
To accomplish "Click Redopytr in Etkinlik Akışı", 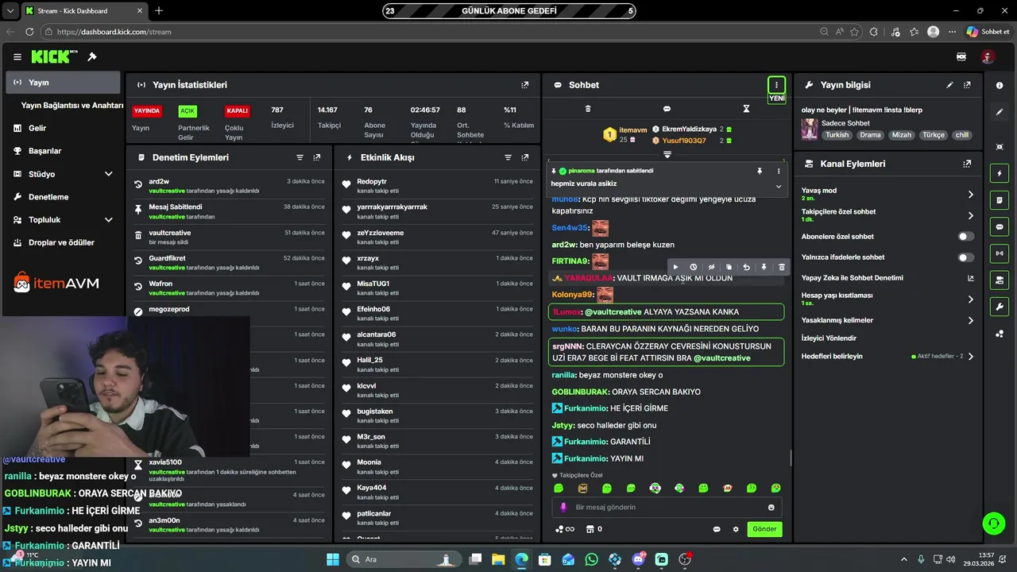I will point(372,182).
